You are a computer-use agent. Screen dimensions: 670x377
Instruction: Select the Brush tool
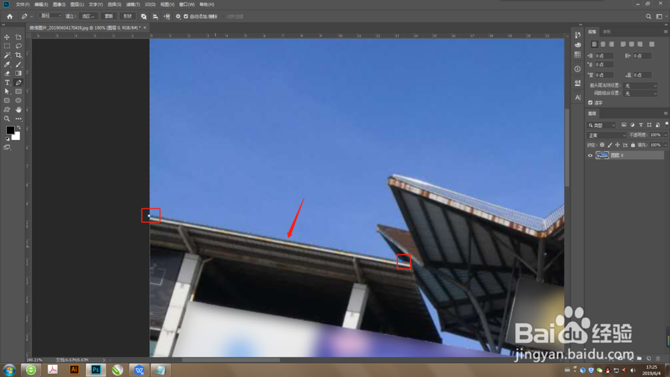pos(18,64)
